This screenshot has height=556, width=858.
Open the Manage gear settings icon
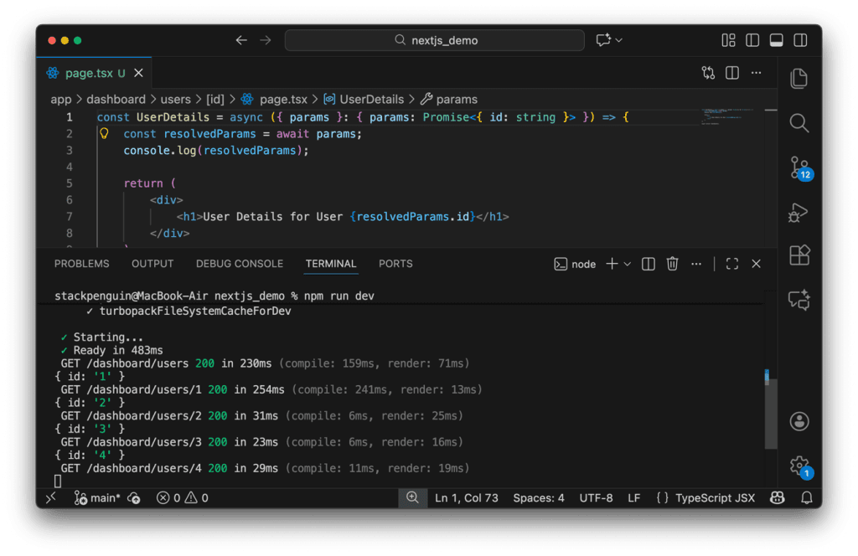[799, 465]
